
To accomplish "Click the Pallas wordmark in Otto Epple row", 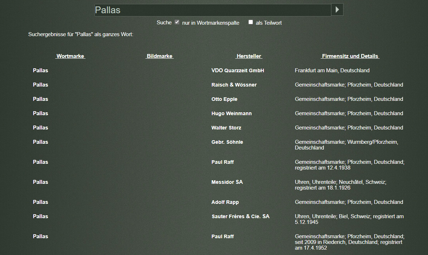I will (x=40, y=99).
